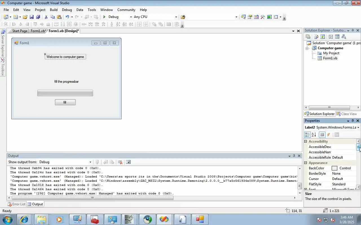The image size is (361, 225).
Task: Open the Toolbox icon with wrench and hammer
Action: pos(263,17)
